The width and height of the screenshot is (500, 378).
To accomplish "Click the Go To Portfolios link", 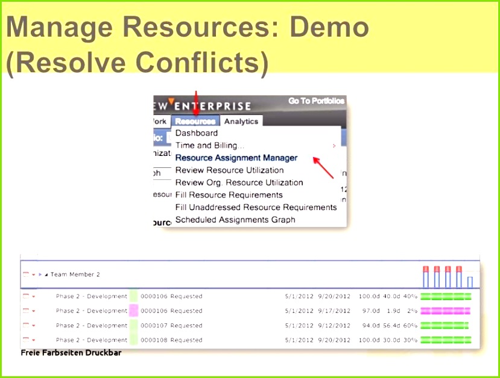I will [x=316, y=101].
